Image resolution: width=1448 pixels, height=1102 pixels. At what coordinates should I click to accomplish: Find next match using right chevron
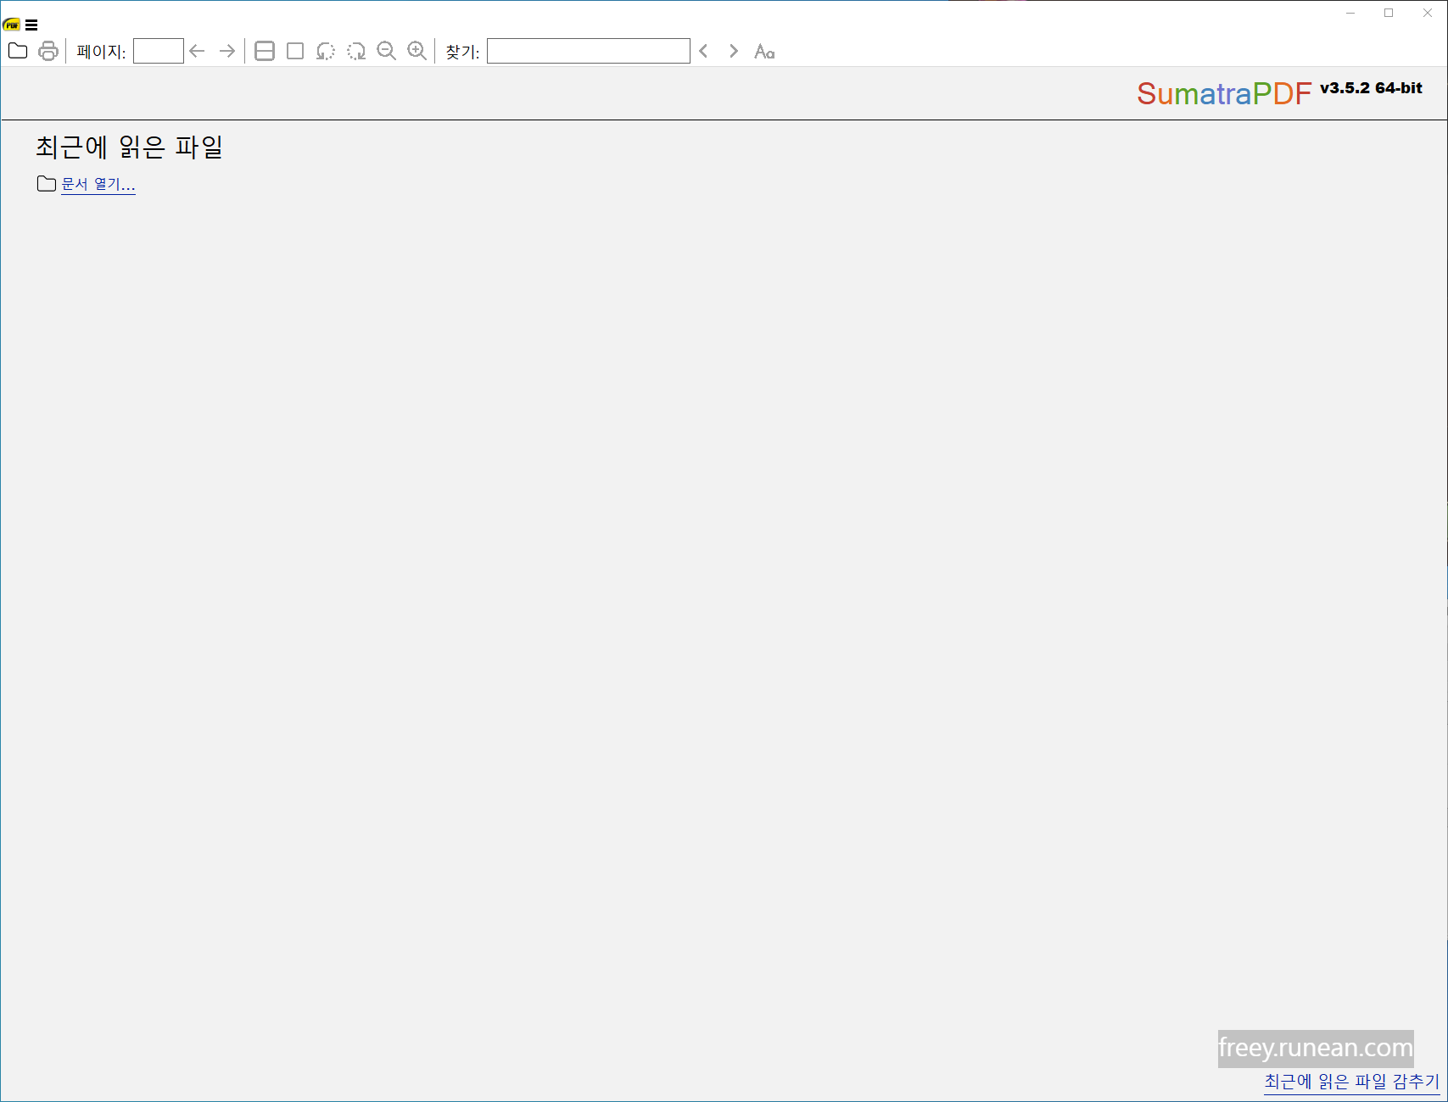[x=733, y=51]
